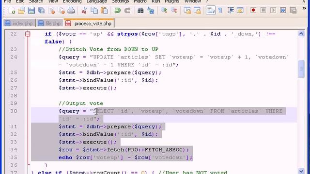Create a new document with New icon
The height and width of the screenshot is (174, 310).
tap(12, 10)
